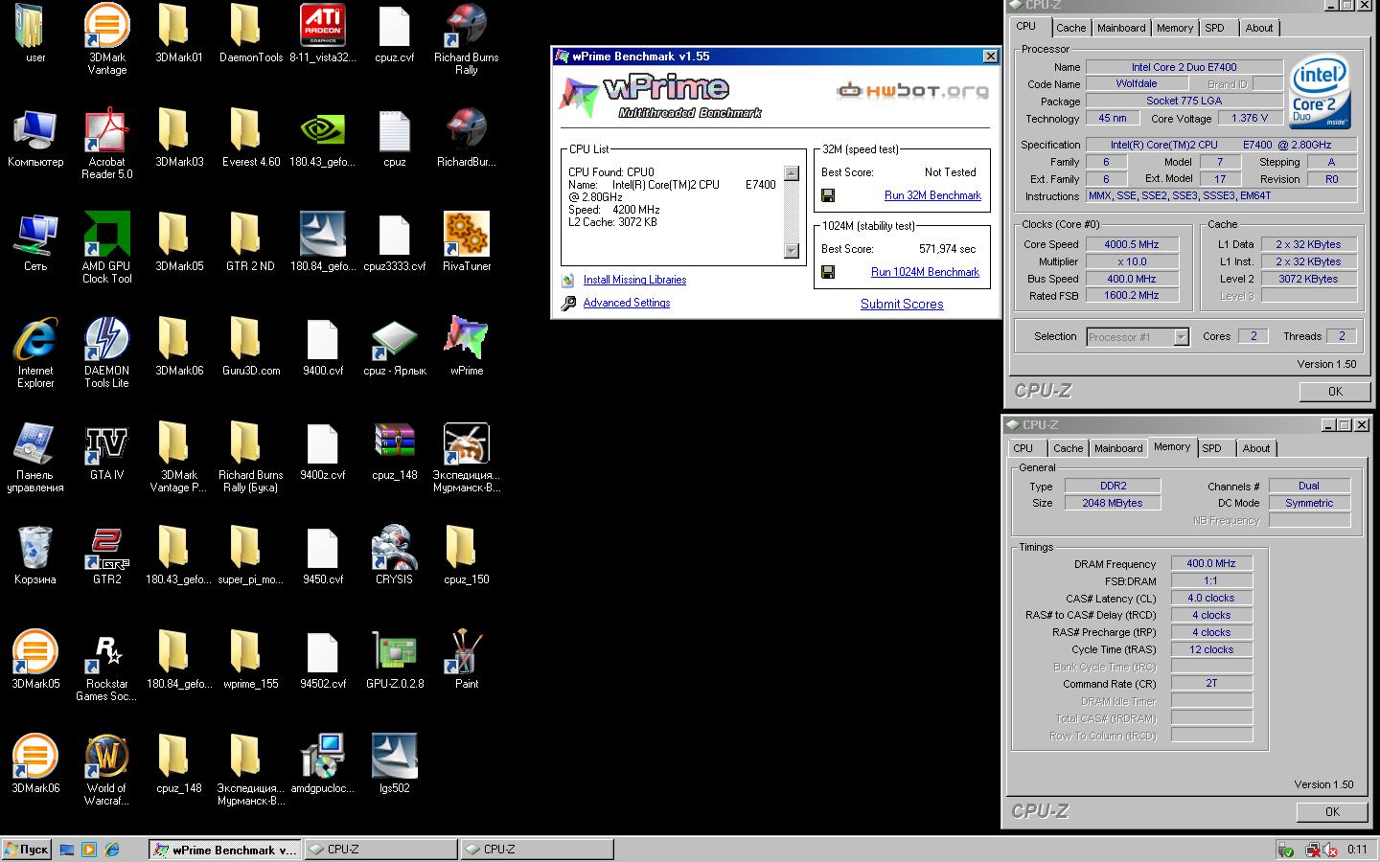
Task: Launch RivaTuner shortcut
Action: 467,242
